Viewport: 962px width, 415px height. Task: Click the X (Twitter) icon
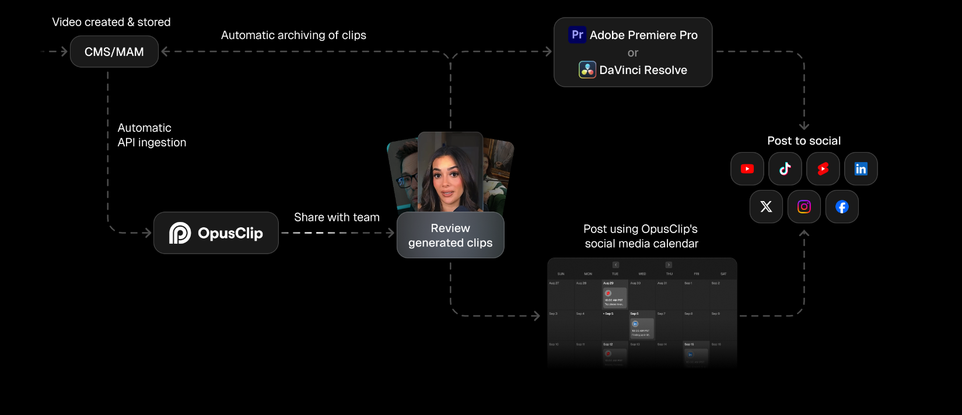(766, 207)
